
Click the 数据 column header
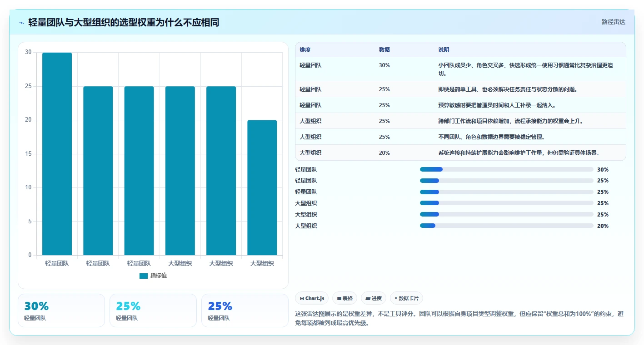[x=384, y=49]
